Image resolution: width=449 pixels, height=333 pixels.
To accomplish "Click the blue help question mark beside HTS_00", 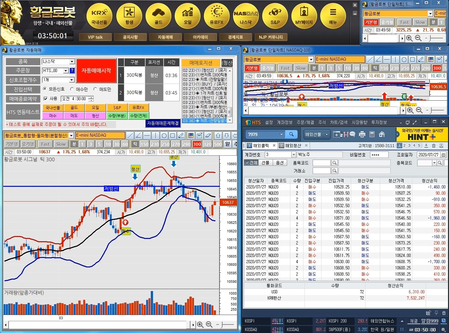I will [x=72, y=70].
